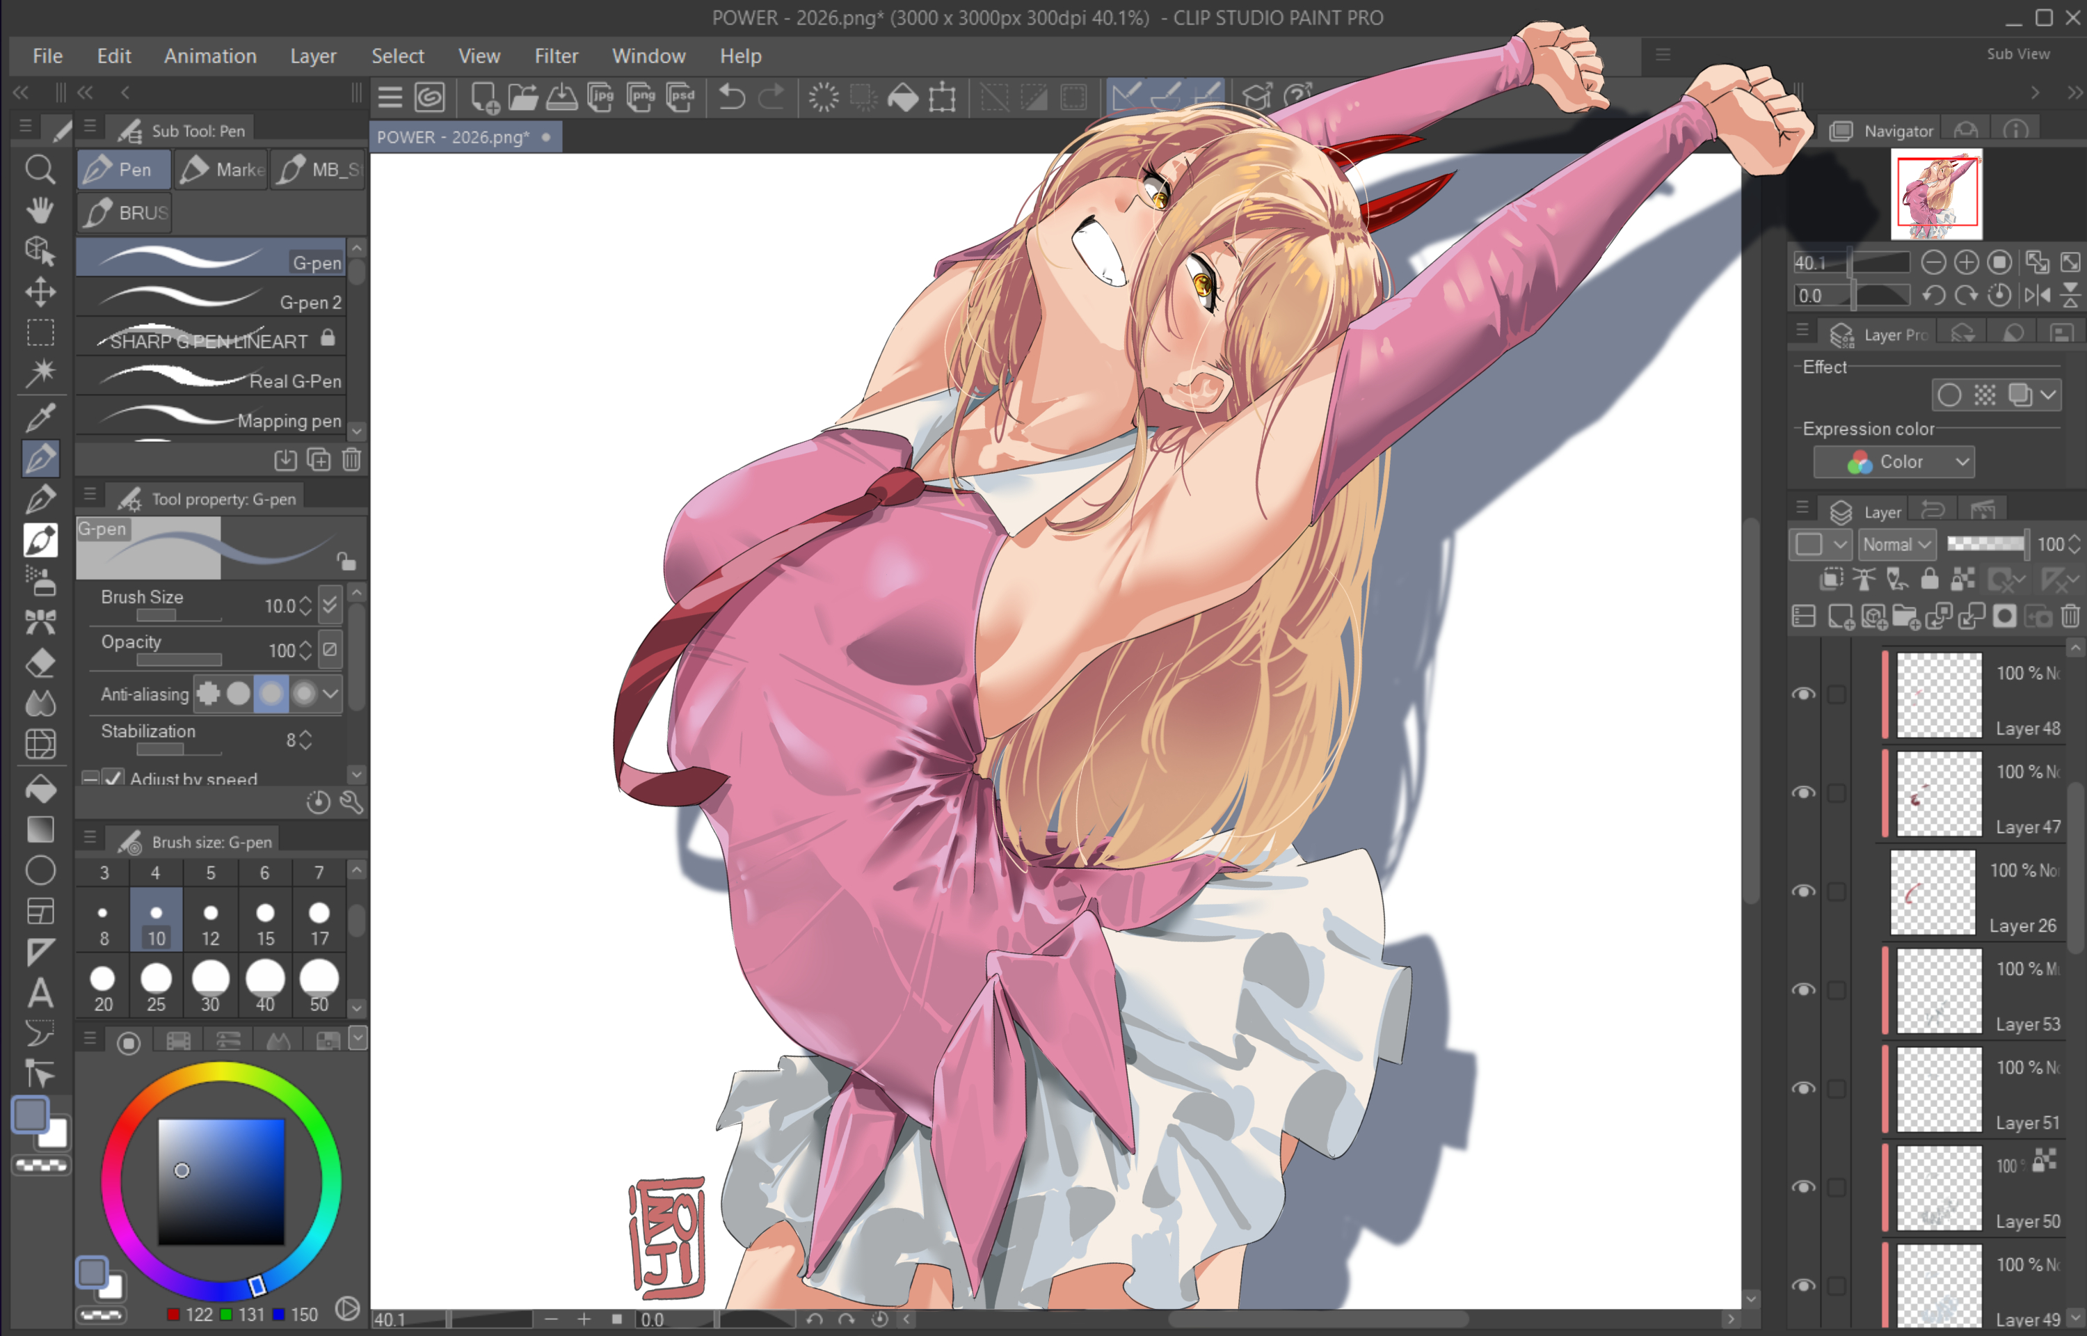
Task: Expand the Anti-aliasing options chevron
Action: pos(330,693)
